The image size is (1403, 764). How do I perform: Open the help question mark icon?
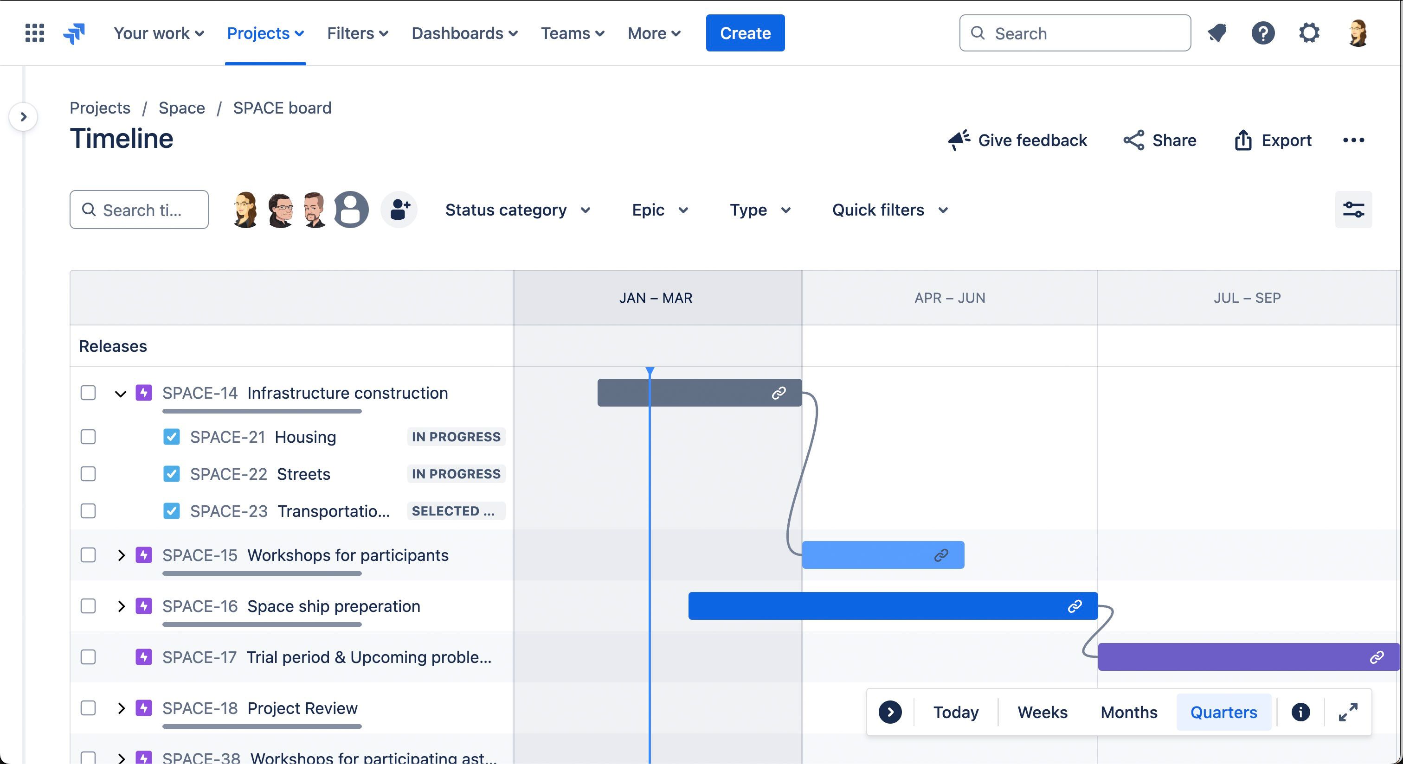1263,33
